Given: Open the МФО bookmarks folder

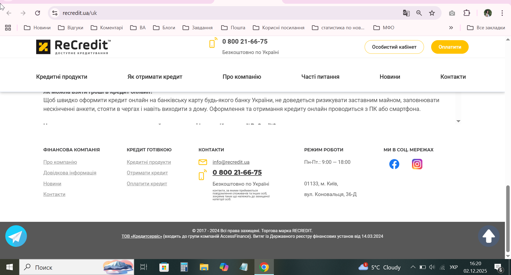Looking at the screenshot, I should pos(384,28).
